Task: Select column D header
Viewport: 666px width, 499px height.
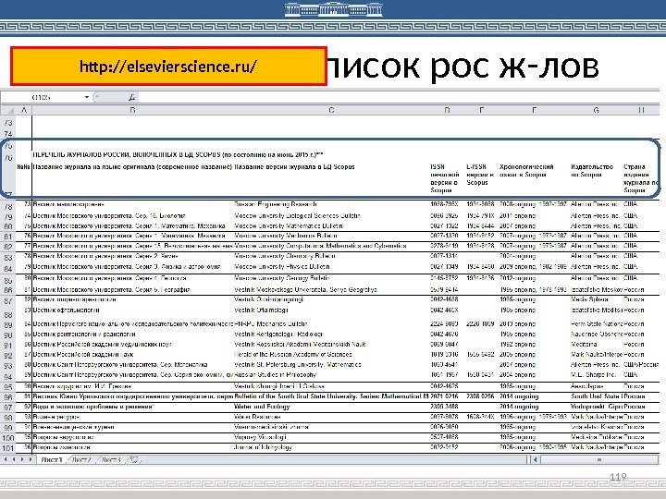Action: click(447, 110)
